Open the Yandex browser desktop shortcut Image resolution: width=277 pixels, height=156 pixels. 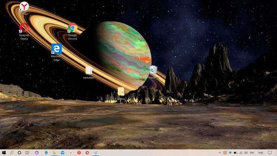click(x=24, y=8)
